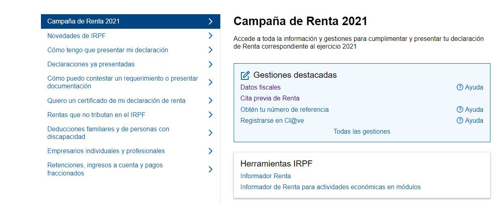Image resolution: width=503 pixels, height=205 pixels.
Task: Click the help icon beside Datos fiscales
Action: pos(460,88)
